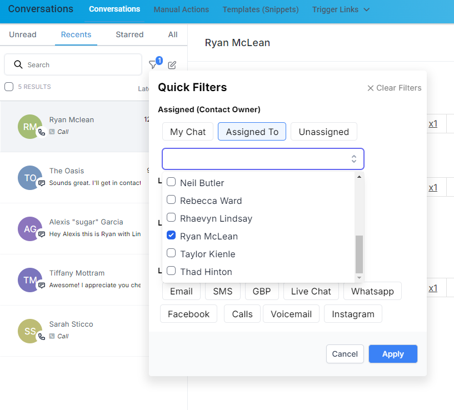Viewport: 454px width, 410px height.
Task: Filter by the Whatsapp channel
Action: (x=372, y=291)
